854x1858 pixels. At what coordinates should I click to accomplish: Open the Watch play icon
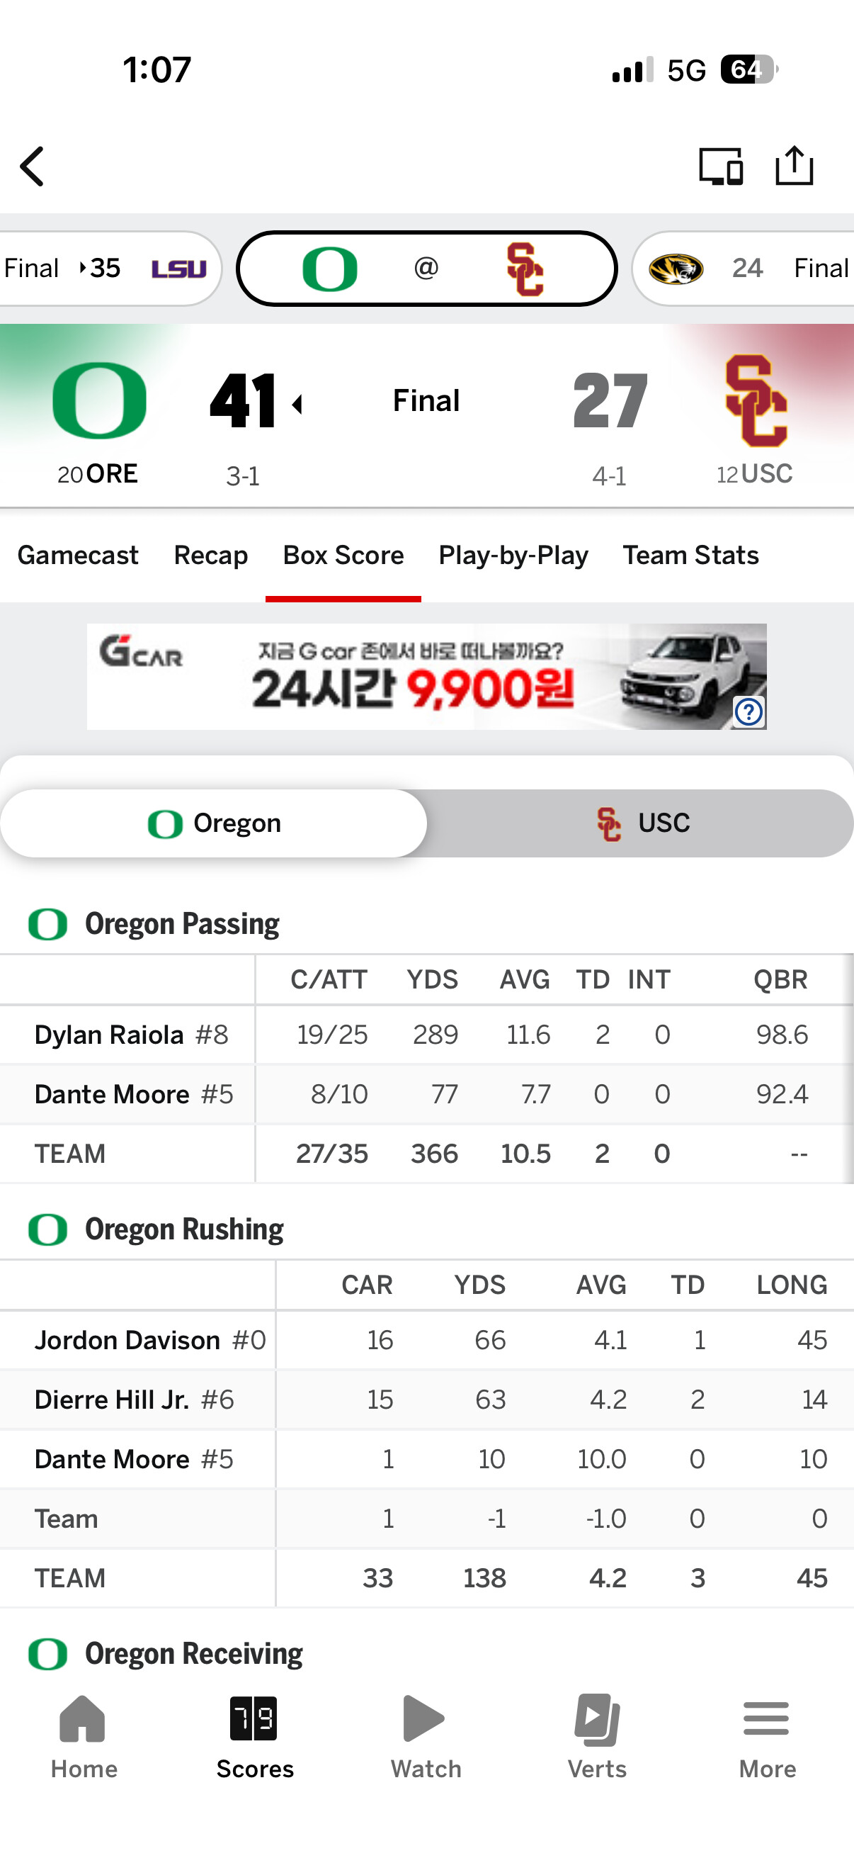tap(424, 1718)
